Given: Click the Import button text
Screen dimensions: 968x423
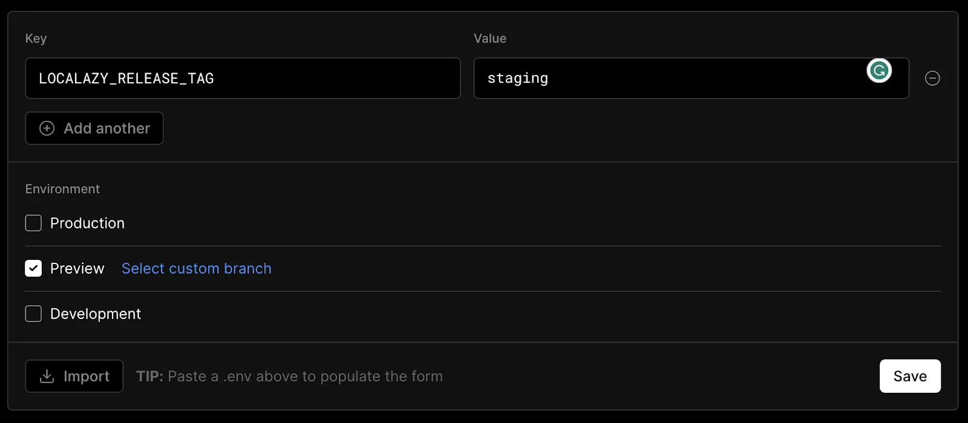Looking at the screenshot, I should 87,376.
